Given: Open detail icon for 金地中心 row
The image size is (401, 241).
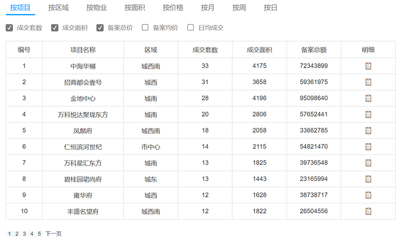Looking at the screenshot, I should [368, 98].
